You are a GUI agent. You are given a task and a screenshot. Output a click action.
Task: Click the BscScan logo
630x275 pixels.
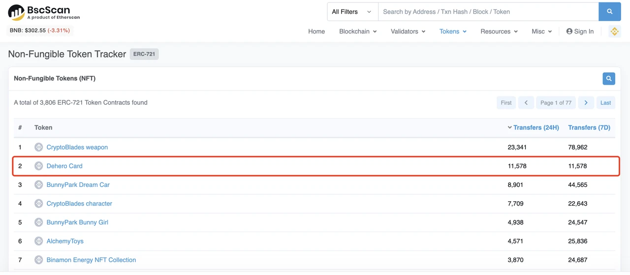point(44,12)
